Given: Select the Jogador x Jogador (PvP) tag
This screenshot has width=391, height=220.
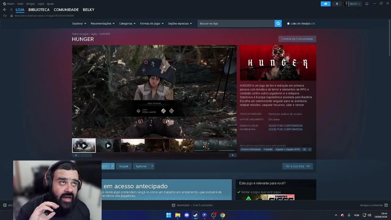Looking at the screenshot, I should 288,149.
